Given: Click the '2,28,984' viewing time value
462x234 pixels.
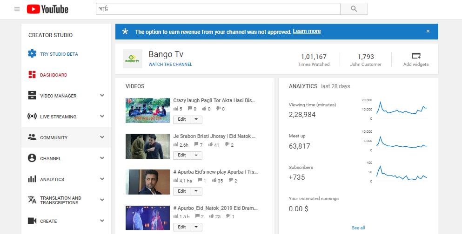Looking at the screenshot, I should (302, 115).
